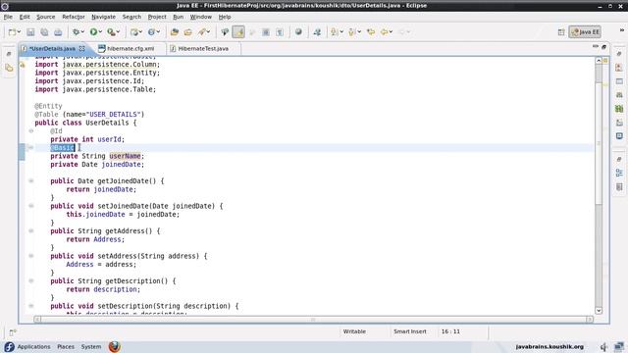Click the Open Perspective icon
Image resolution: width=628 pixels, height=353 pixels.
[x=561, y=32]
